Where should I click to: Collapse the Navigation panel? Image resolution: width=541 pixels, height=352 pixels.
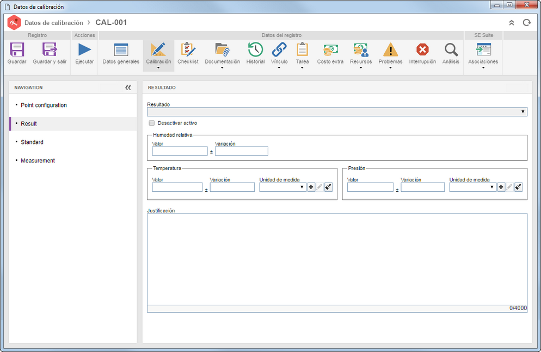128,87
